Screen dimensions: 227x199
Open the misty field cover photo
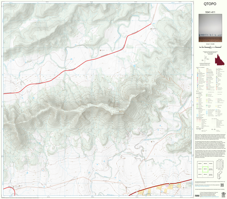(210, 28)
